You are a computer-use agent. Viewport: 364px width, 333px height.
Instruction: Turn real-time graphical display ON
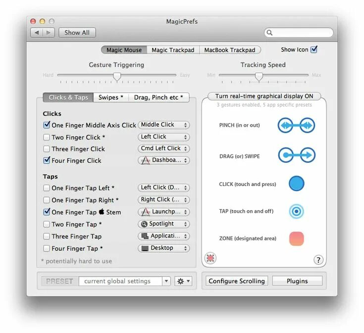264,96
